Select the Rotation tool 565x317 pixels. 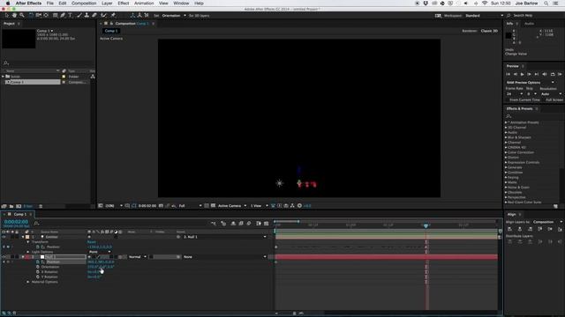pyautogui.click(x=31, y=16)
